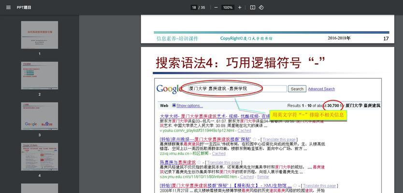Screen dimensions: 403x193
Task: Click the Google Search button in slide
Action: (297, 89)
